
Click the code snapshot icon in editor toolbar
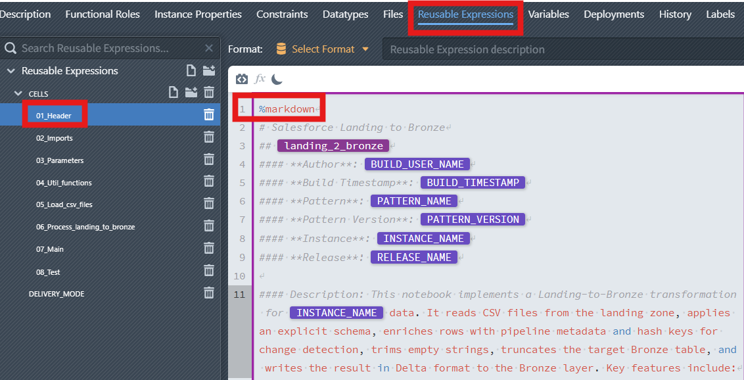pos(241,79)
